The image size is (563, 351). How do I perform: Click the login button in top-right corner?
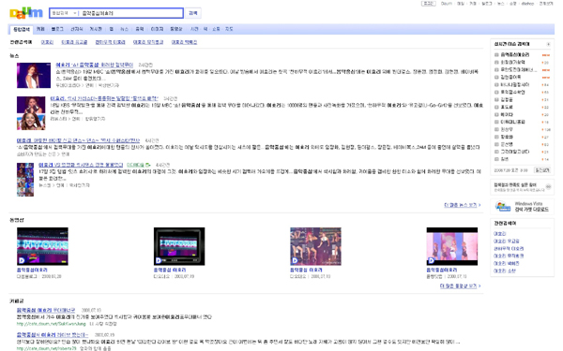point(429,4)
